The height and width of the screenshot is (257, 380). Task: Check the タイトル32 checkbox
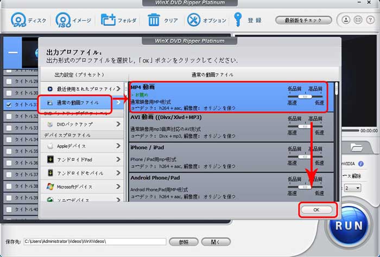click(x=9, y=116)
